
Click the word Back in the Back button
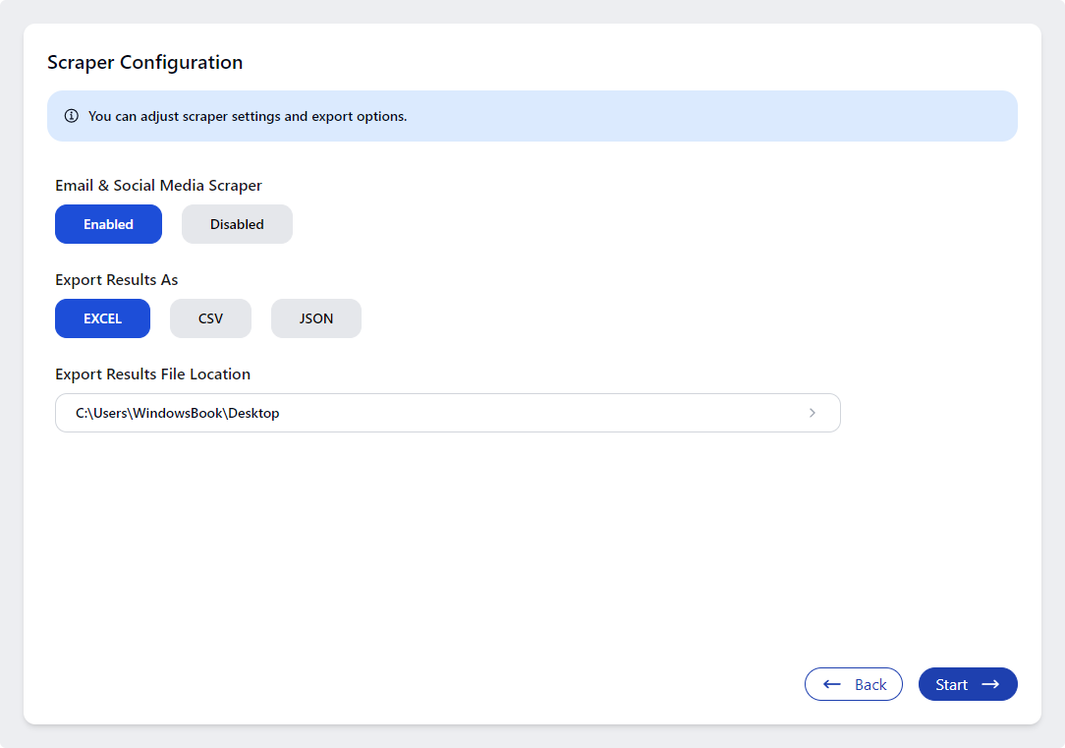tap(870, 684)
